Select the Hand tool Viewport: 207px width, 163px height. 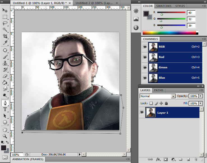click(5, 130)
